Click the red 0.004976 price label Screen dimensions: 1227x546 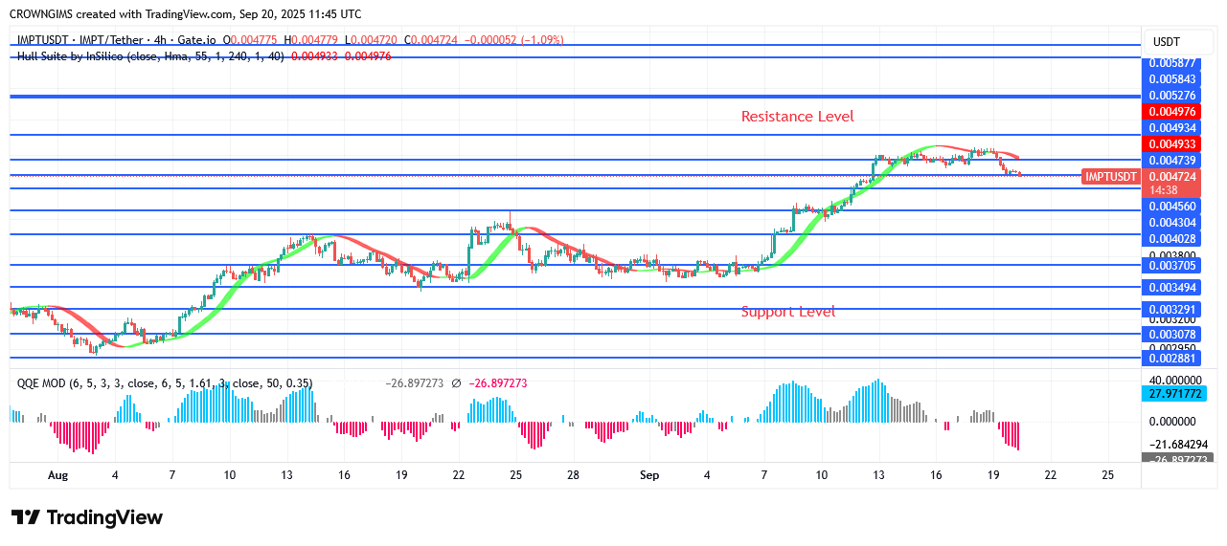[1171, 112]
